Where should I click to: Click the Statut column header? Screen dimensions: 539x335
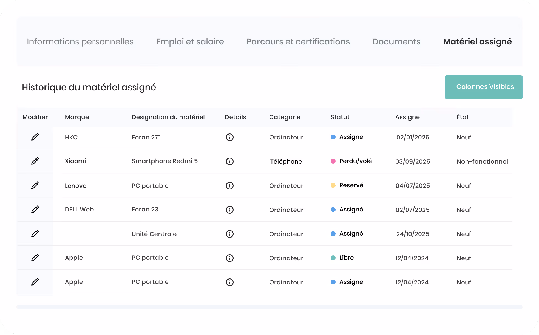tap(340, 117)
